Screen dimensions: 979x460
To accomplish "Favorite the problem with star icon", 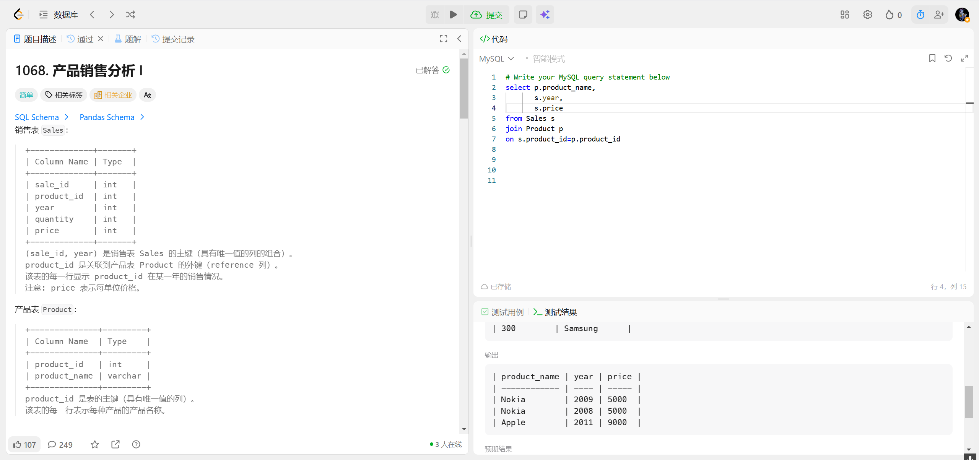I will point(95,444).
